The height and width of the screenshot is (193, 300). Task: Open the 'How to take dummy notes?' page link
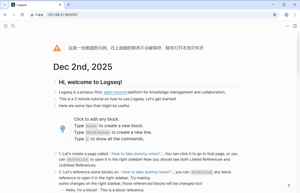(x=136, y=154)
